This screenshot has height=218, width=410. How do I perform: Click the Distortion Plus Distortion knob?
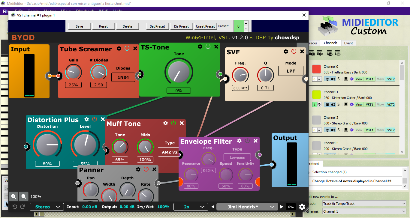coord(47,145)
